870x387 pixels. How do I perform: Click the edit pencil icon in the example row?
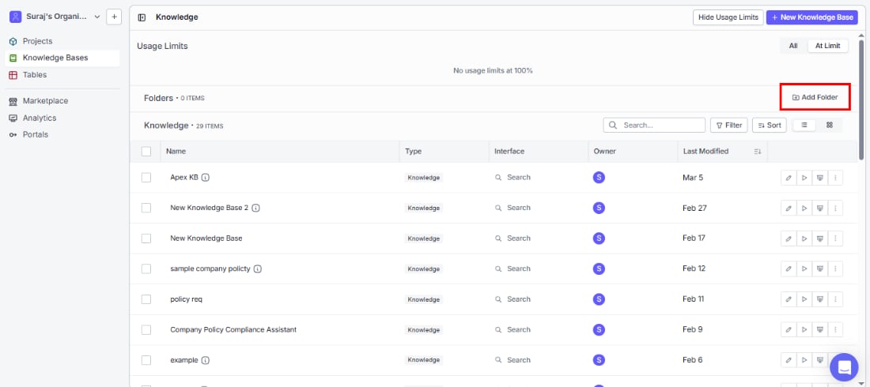(x=789, y=360)
